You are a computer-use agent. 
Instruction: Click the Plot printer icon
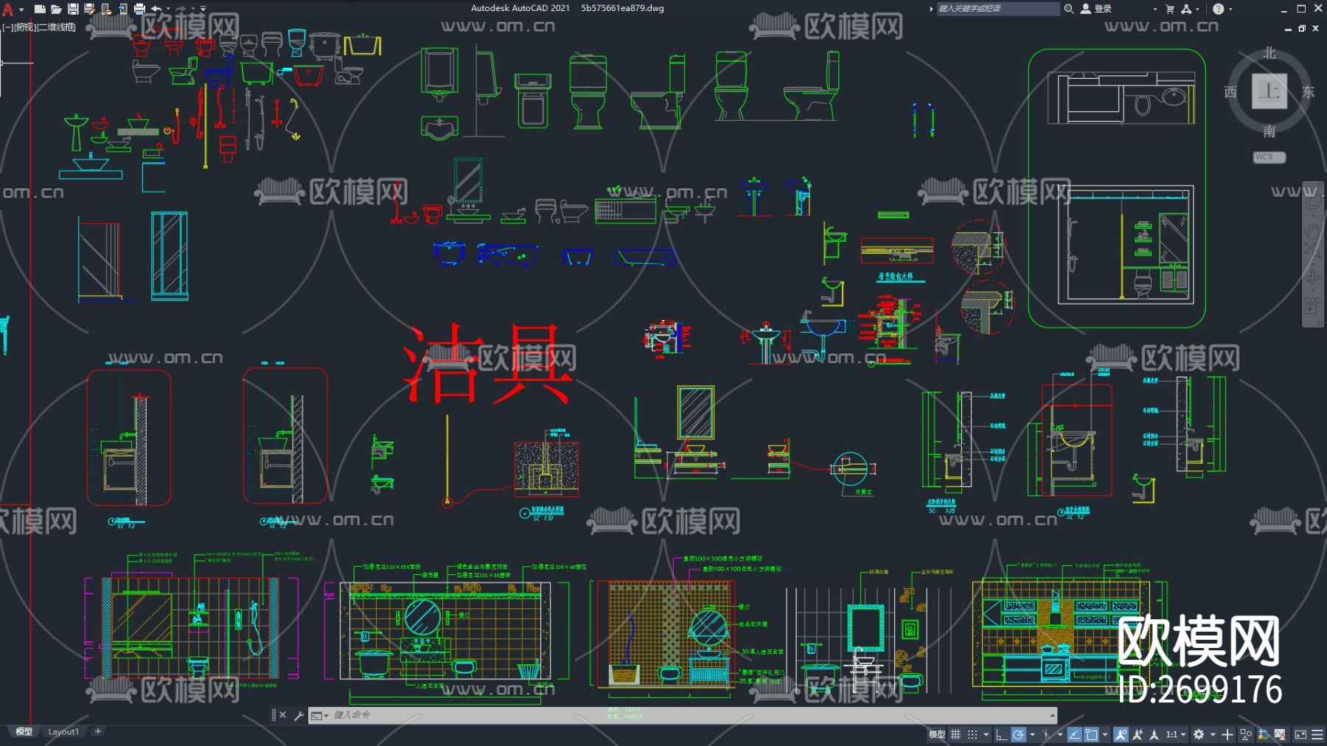coord(139,9)
